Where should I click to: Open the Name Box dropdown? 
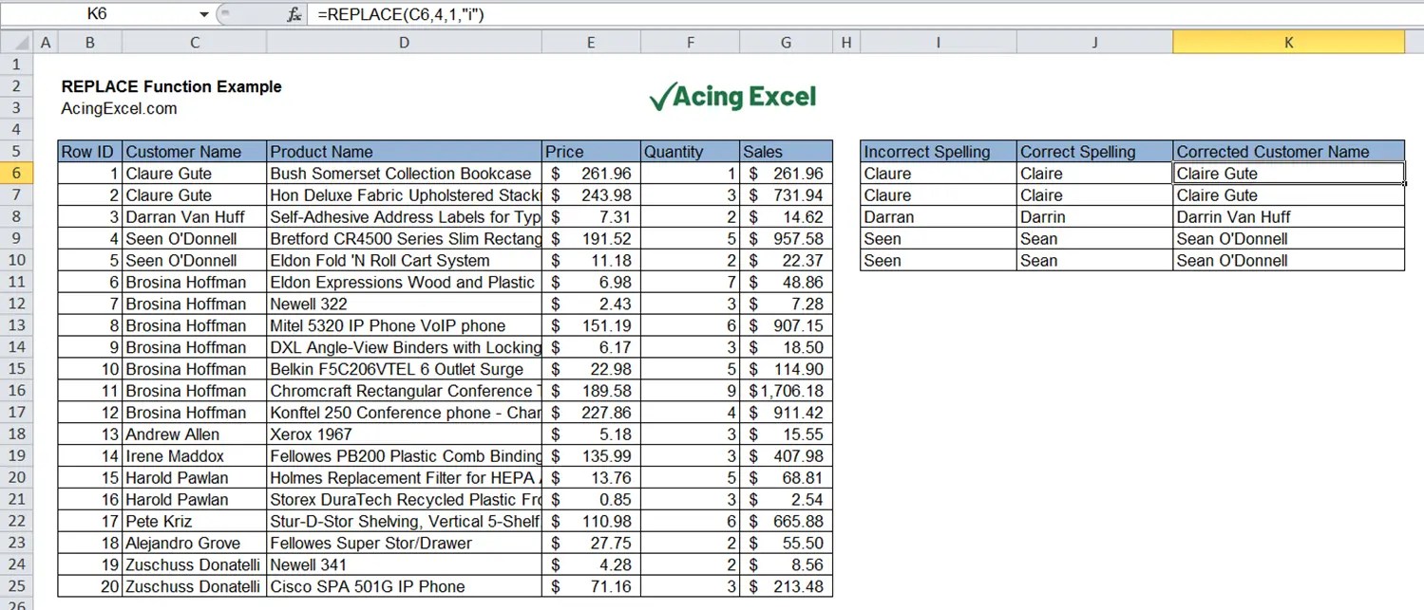202,14
